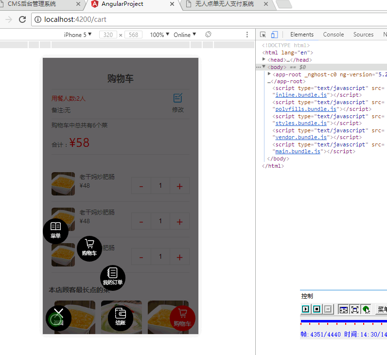The height and width of the screenshot is (355, 387).
Task: Click the html lang="en" element line
Action: [287, 53]
